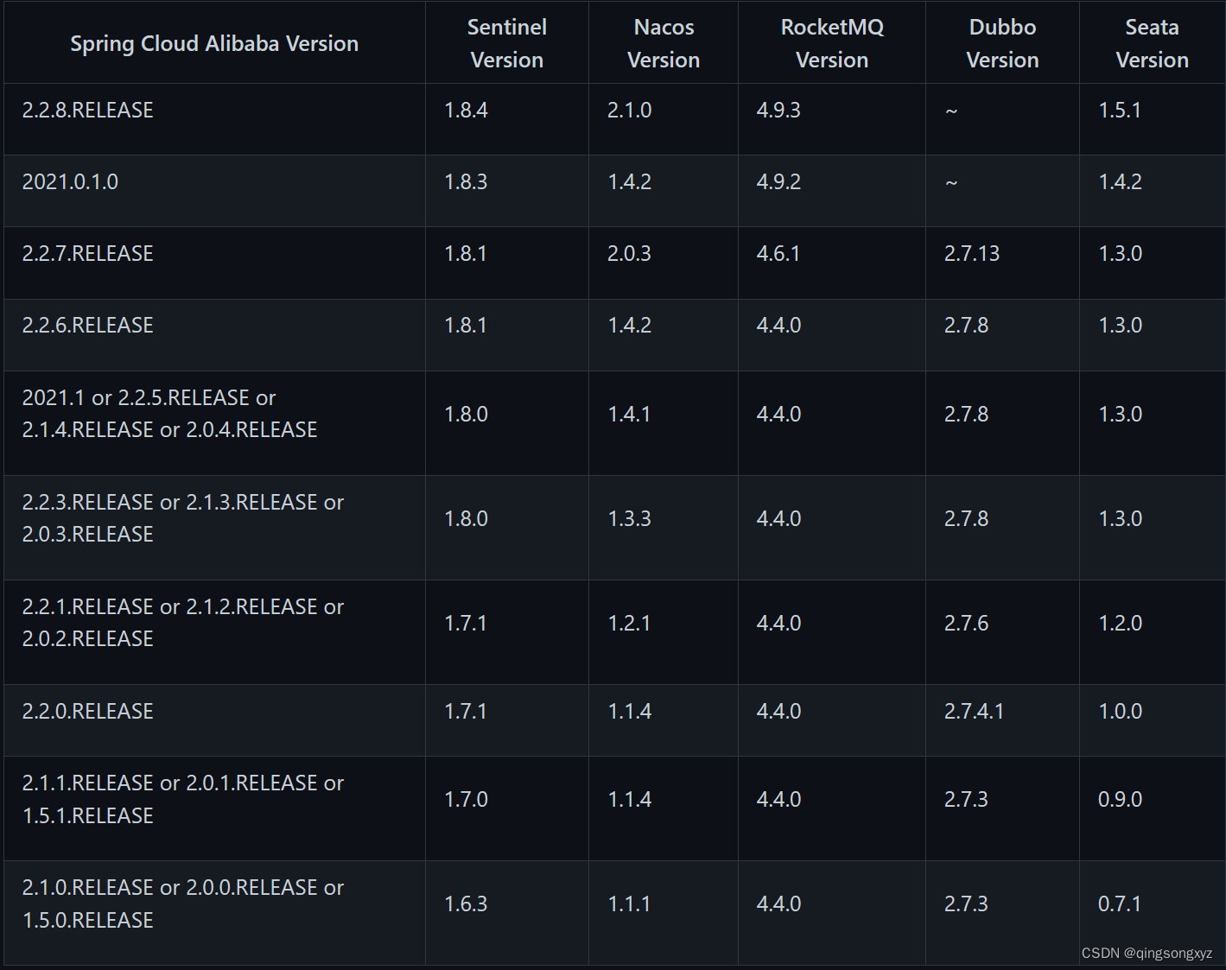The height and width of the screenshot is (970, 1226).
Task: Click Seata value "0.9.0"
Action: (x=1120, y=800)
